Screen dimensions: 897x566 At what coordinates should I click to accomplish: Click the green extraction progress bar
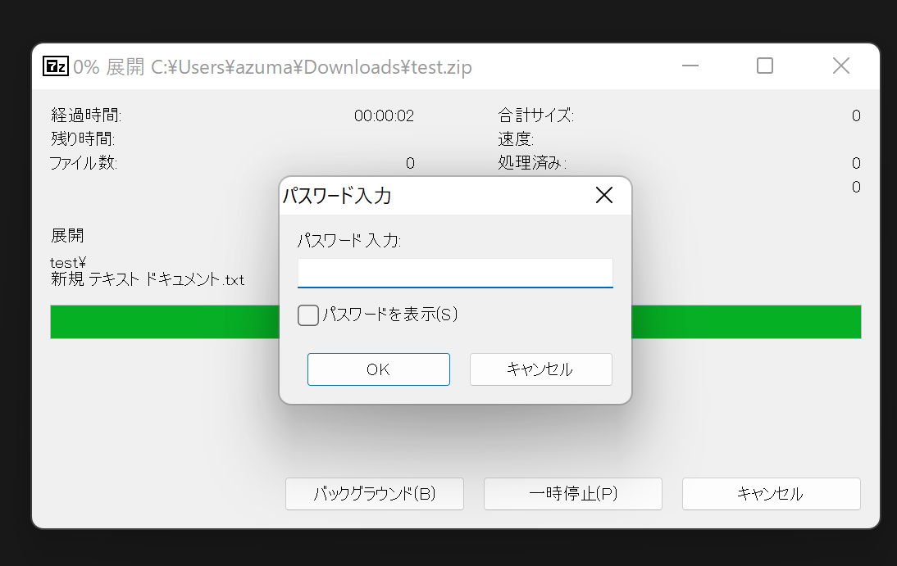(x=164, y=322)
